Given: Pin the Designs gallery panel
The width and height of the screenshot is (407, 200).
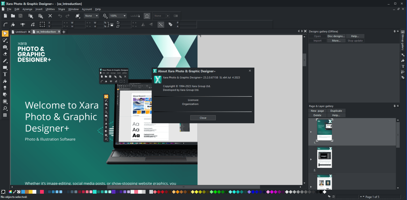Looking at the screenshot, I should 395,31.
